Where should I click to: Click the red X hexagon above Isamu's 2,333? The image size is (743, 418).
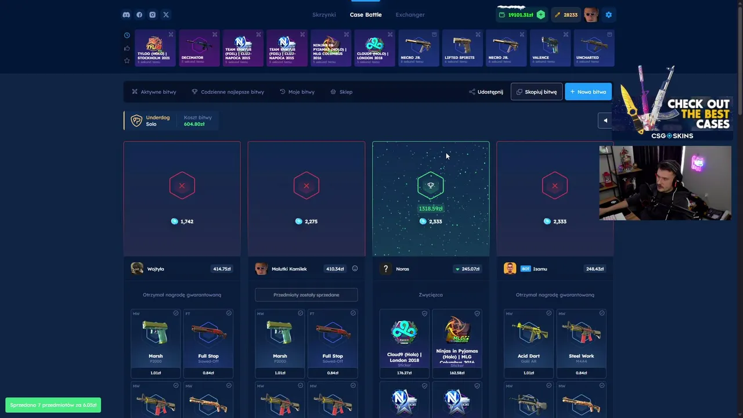[555, 186]
